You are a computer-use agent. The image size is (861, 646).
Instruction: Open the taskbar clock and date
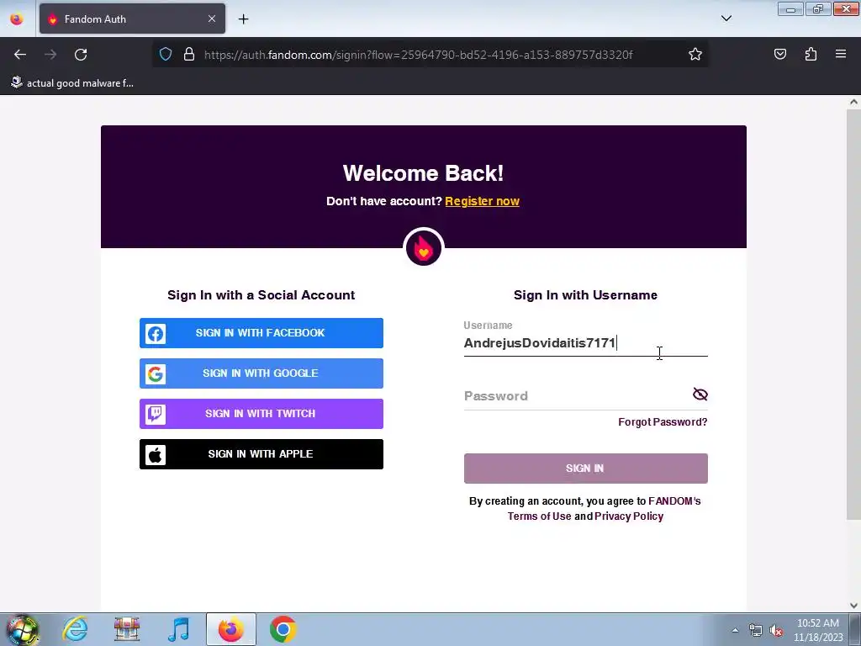pyautogui.click(x=817, y=630)
